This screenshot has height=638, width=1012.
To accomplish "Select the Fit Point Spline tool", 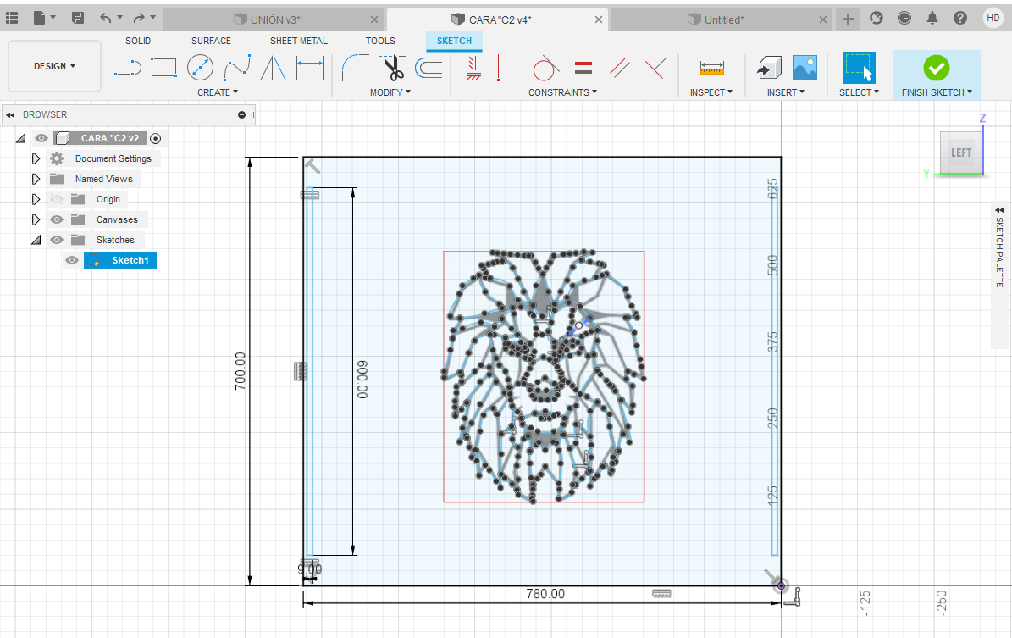I will (237, 67).
